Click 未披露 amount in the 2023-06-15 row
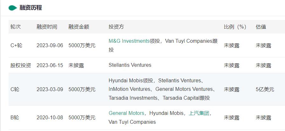Viewport: 285px width, 131px height. (76, 65)
